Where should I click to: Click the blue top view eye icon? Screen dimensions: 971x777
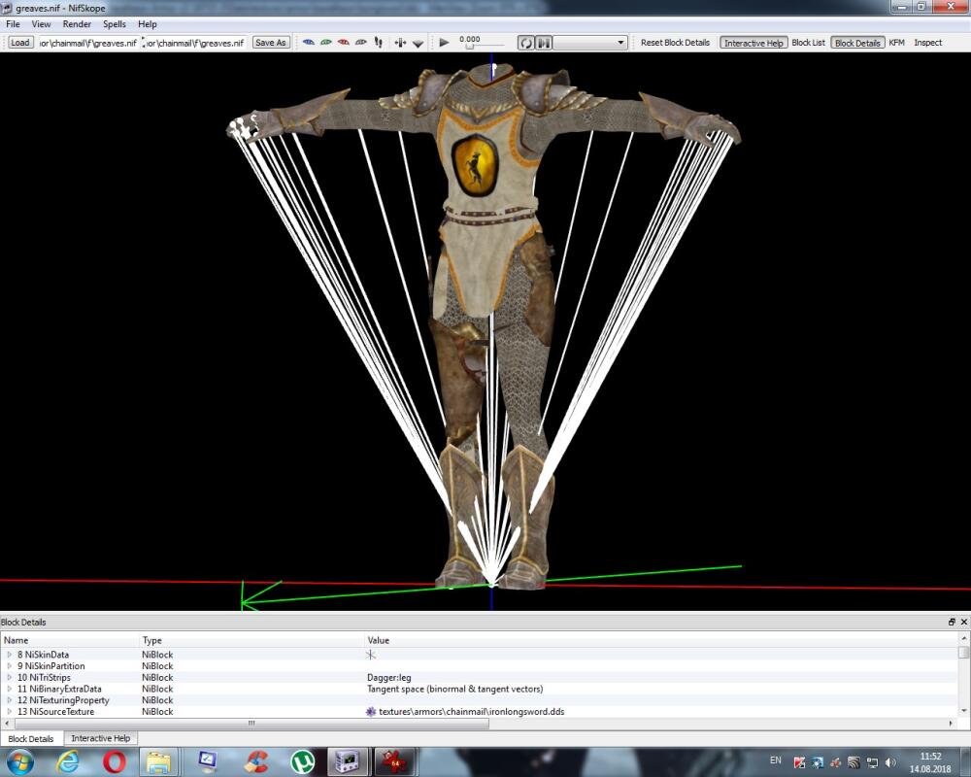[x=309, y=43]
